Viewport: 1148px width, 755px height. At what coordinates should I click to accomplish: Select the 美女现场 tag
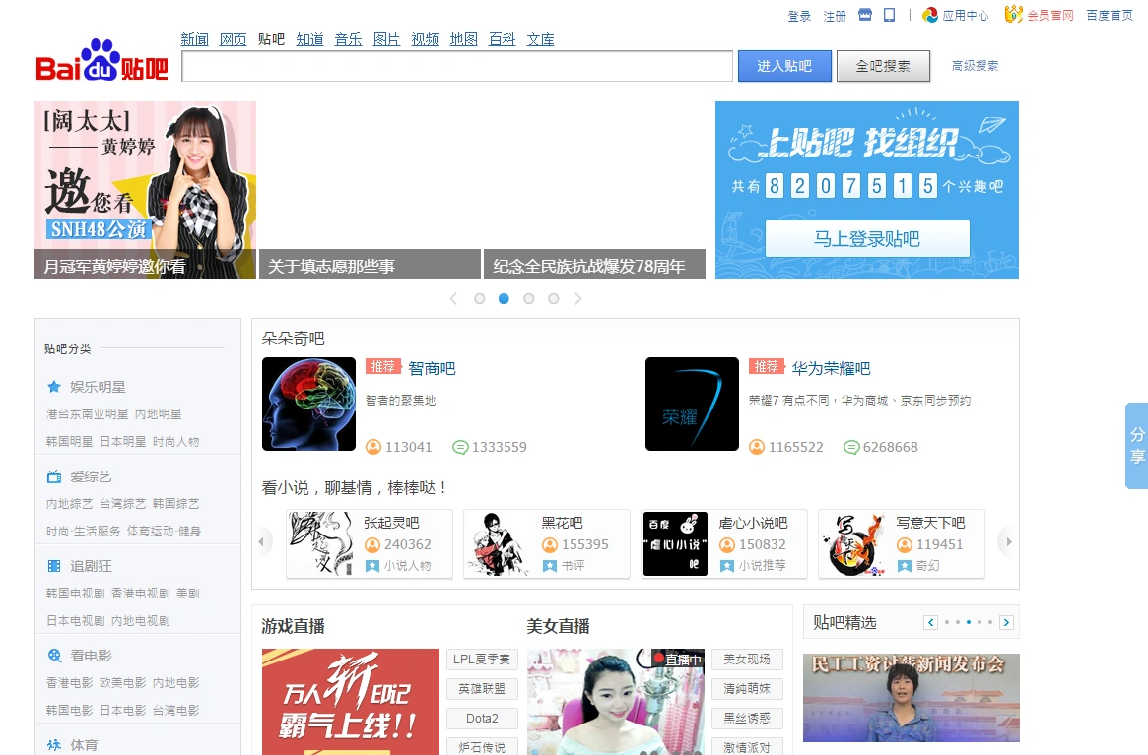pos(747,660)
